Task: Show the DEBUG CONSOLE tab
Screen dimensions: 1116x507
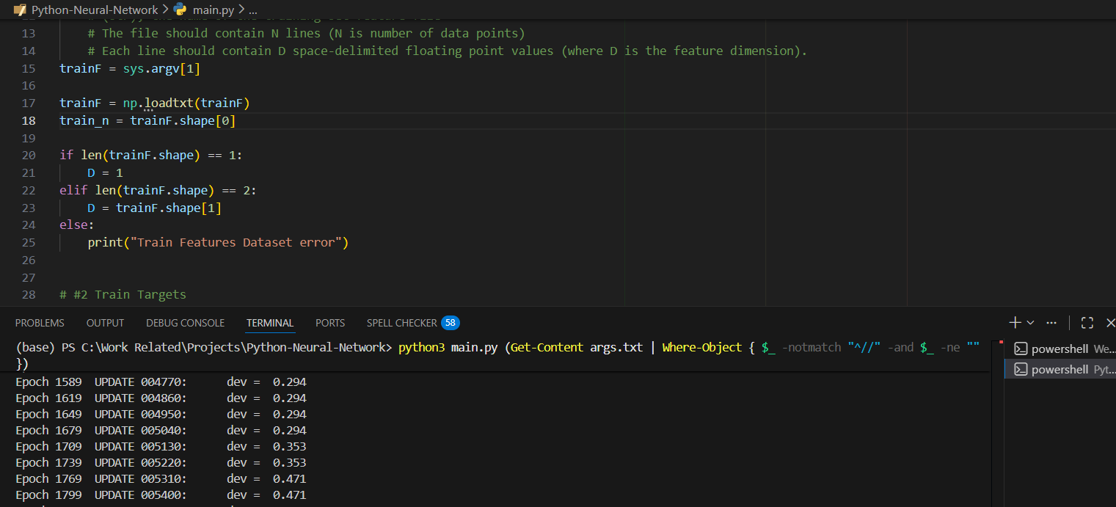Action: click(x=185, y=323)
